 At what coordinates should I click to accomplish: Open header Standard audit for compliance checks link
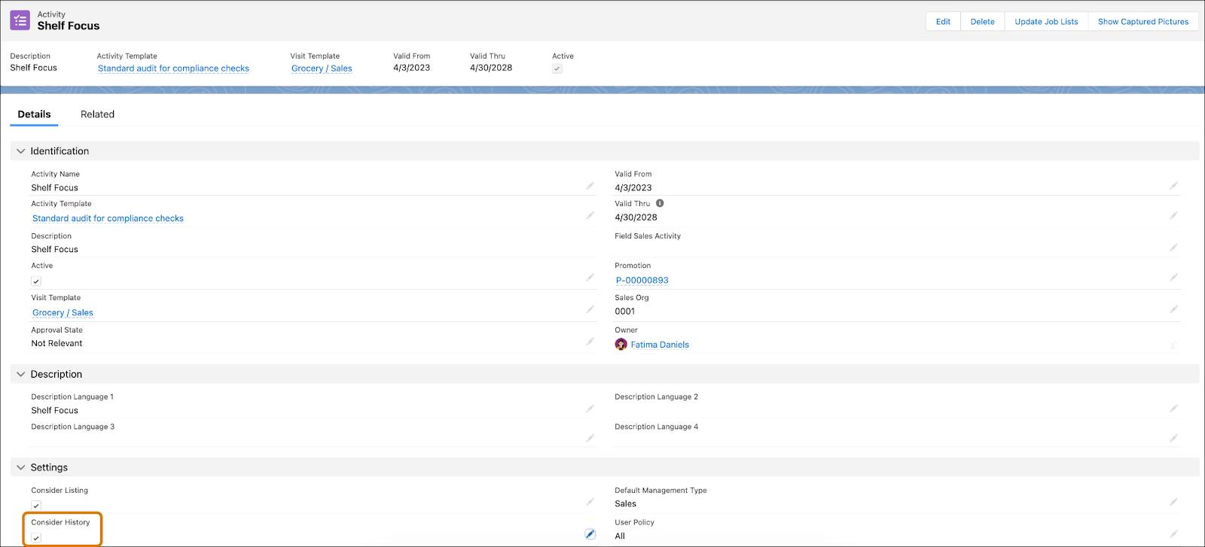pyautogui.click(x=173, y=68)
